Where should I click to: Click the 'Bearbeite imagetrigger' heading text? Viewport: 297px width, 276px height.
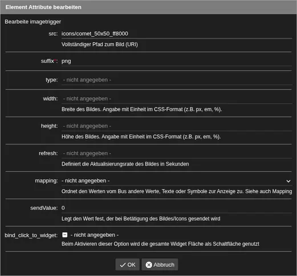(x=33, y=22)
